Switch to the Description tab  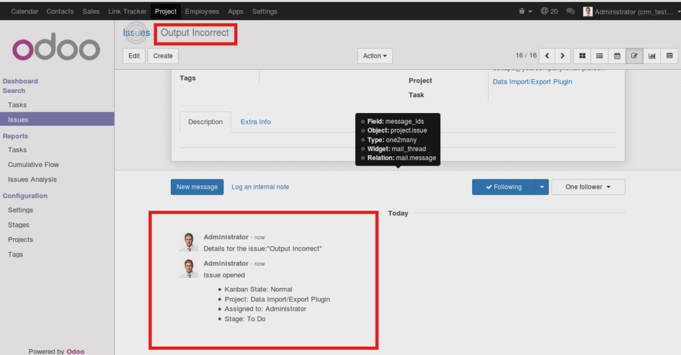pos(205,122)
